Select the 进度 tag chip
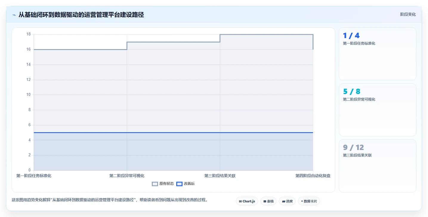The width and height of the screenshot is (428, 217). click(287, 201)
